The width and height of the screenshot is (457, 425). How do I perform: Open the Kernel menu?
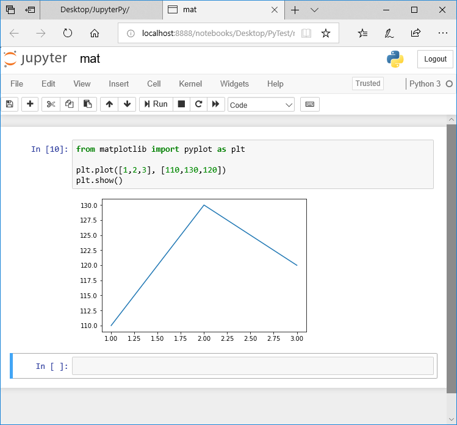[190, 84]
